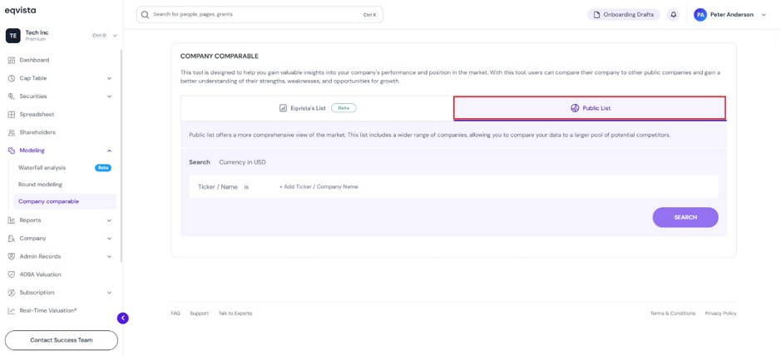Click the purple SEARCH button

pyautogui.click(x=685, y=218)
